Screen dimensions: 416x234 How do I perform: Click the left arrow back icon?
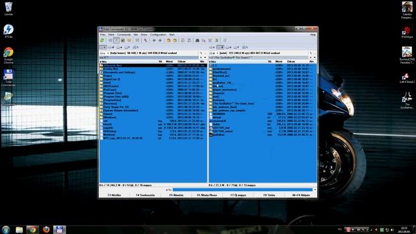tap(153, 40)
